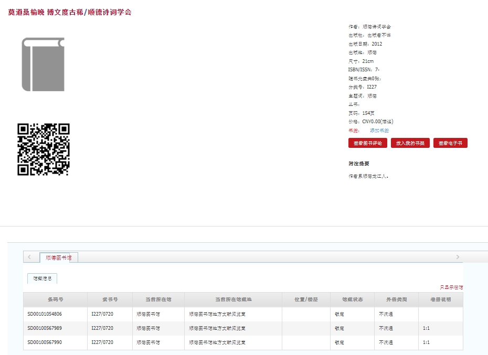Click the 放入我的书架 button
The image size is (488, 355).
pos(410,143)
